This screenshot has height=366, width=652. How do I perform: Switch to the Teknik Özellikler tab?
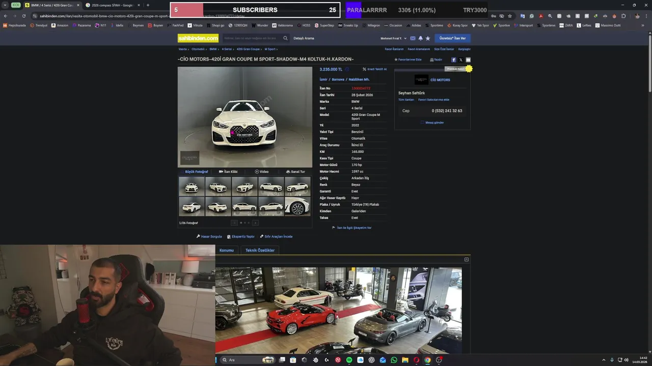coord(260,250)
